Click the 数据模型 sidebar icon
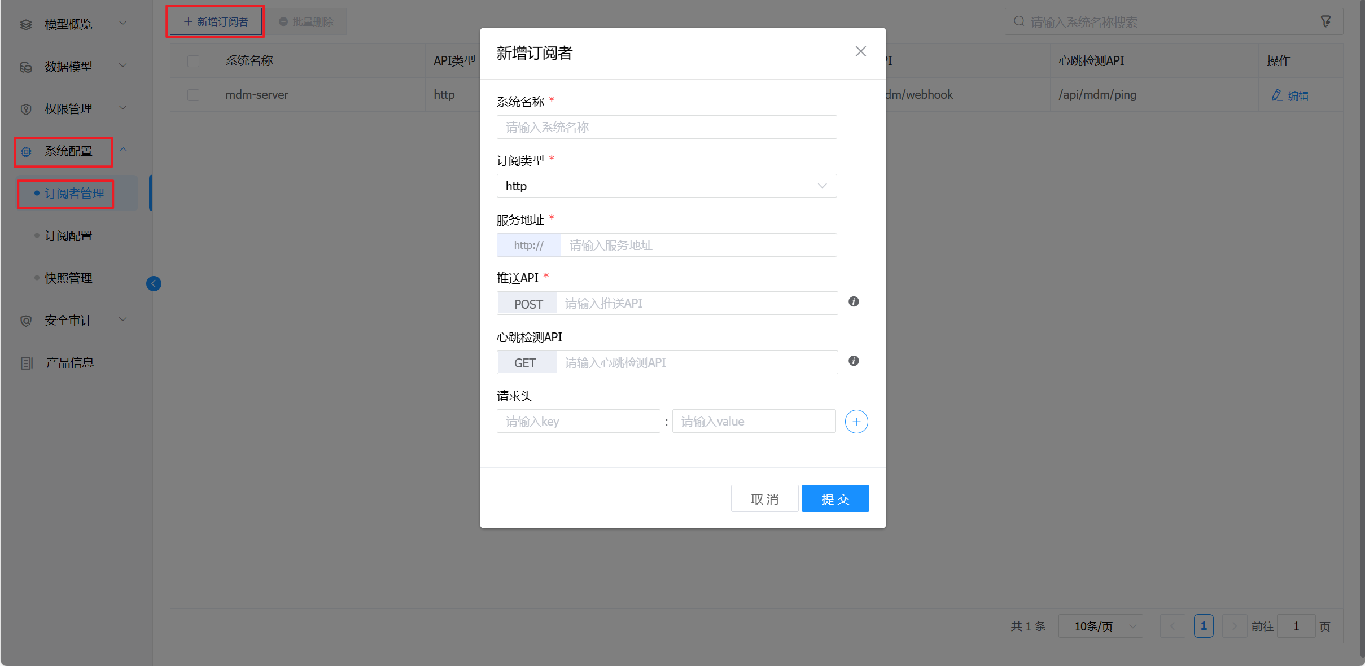Screen dimensions: 1365x666 tap(26, 67)
